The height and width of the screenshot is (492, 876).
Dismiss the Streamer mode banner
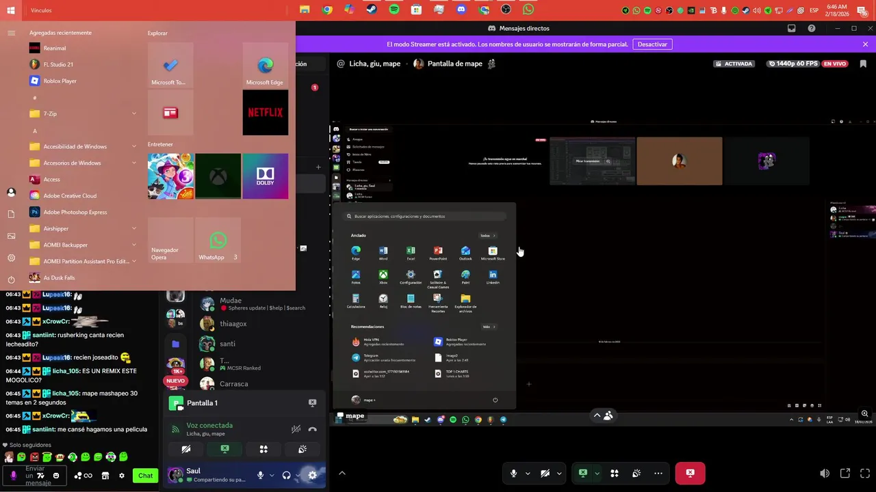click(x=865, y=44)
